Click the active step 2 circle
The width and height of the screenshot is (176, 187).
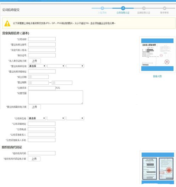[x=123, y=8]
